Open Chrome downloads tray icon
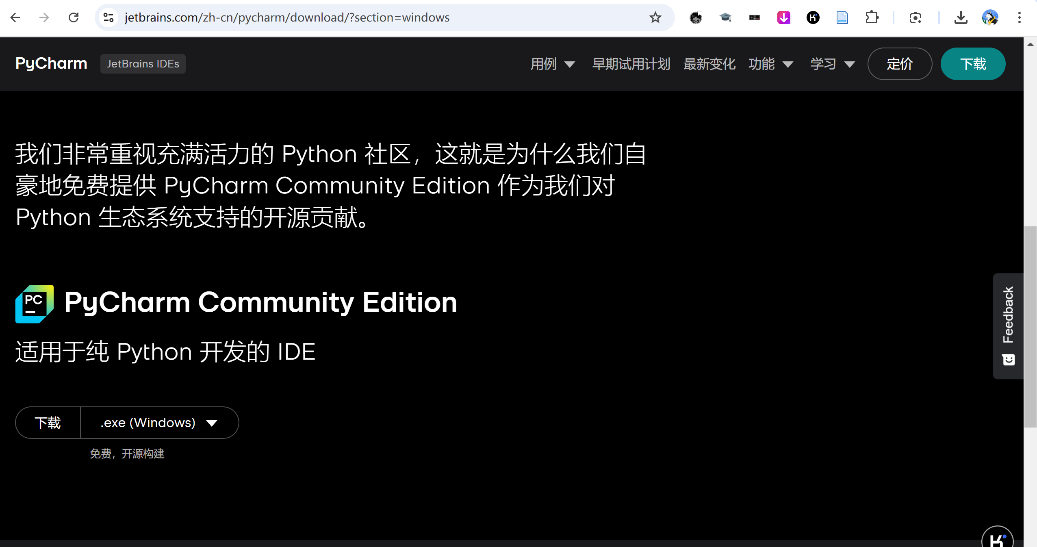The image size is (1037, 547). (961, 17)
